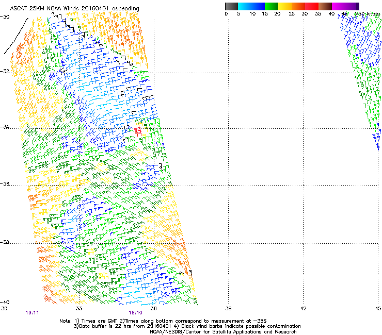Click the latitude axis label '-36'
382x335 pixels.
tap(5, 183)
